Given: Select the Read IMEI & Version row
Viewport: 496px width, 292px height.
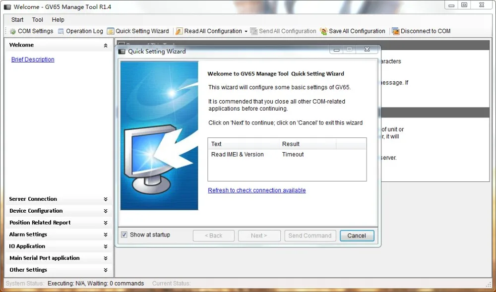Looking at the screenshot, I should pyautogui.click(x=287, y=155).
